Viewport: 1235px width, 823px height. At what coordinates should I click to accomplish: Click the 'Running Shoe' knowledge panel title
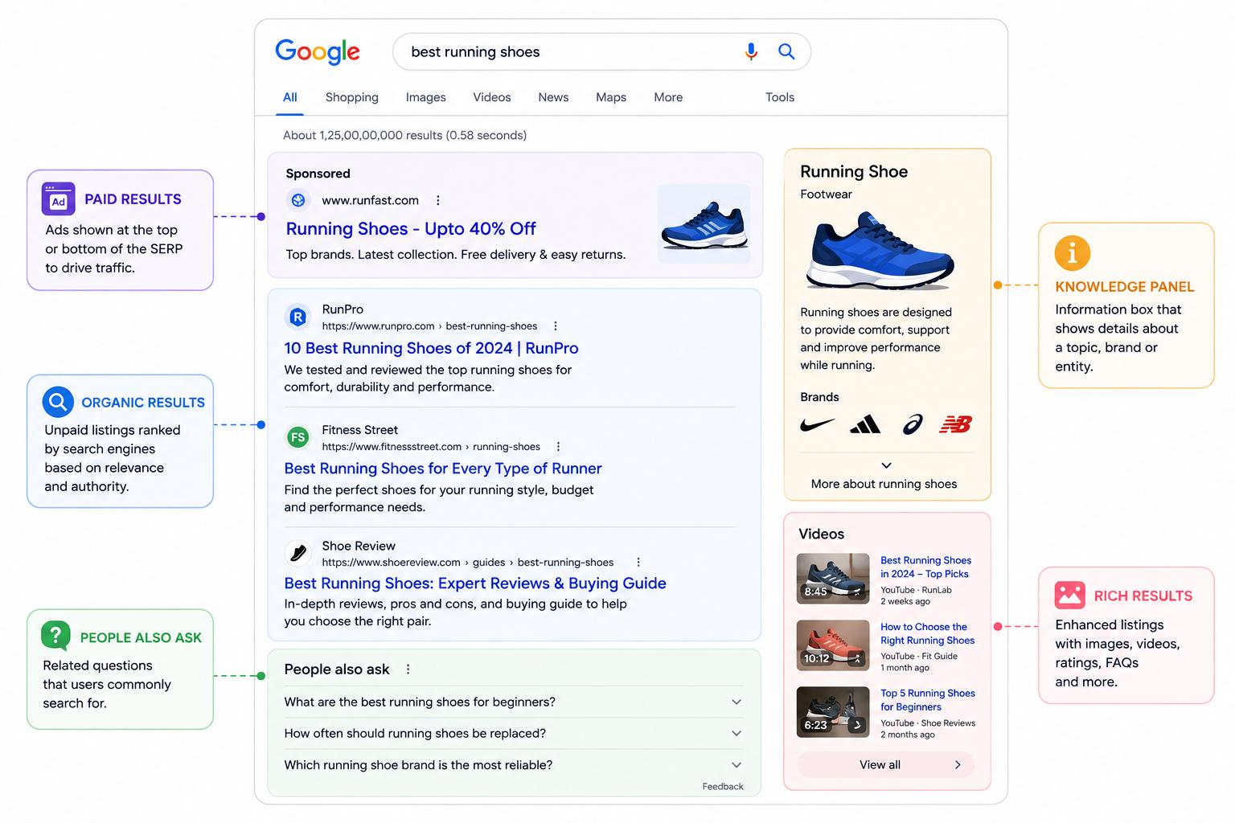pos(854,171)
